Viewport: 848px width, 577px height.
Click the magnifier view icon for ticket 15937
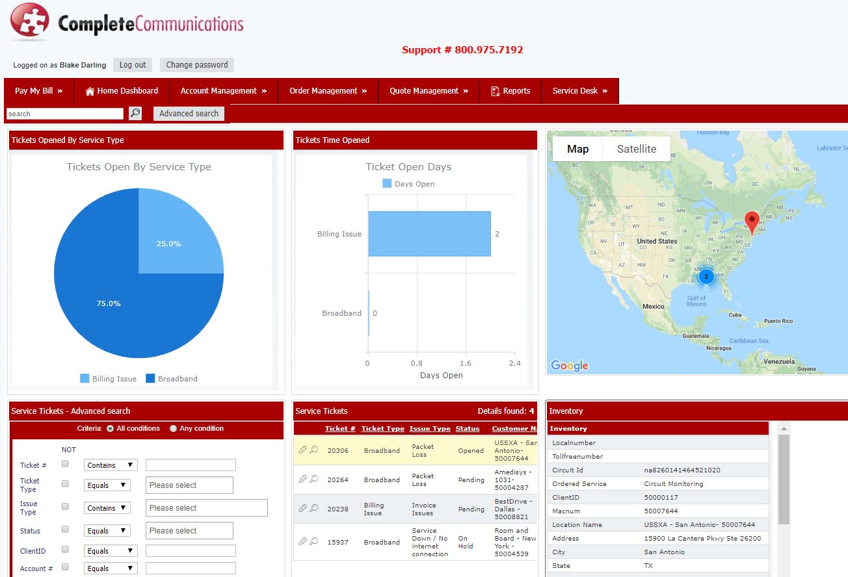point(313,541)
